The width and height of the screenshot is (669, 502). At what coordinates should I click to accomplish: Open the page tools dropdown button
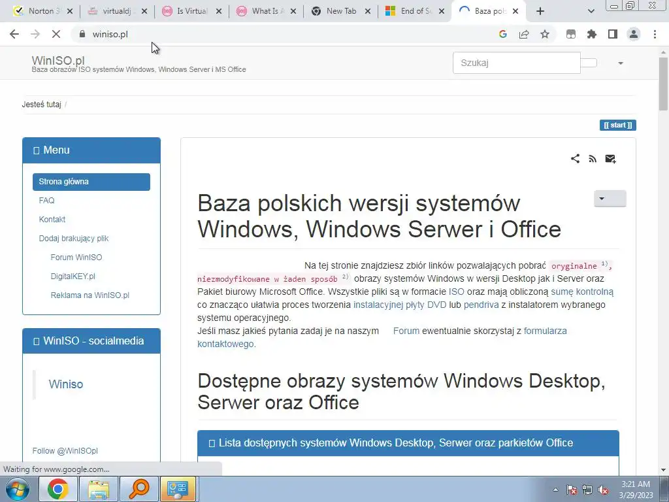coord(610,199)
